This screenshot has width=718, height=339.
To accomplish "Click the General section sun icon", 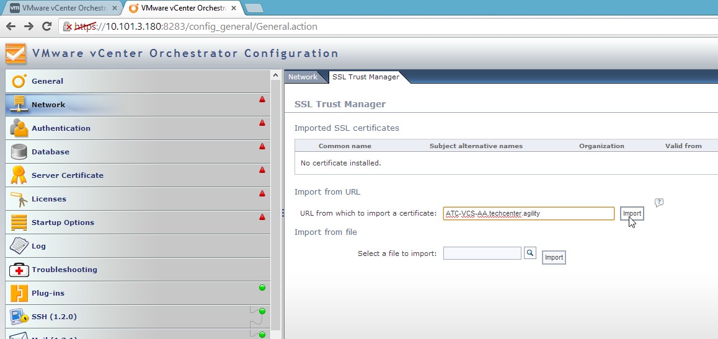I will point(19,81).
